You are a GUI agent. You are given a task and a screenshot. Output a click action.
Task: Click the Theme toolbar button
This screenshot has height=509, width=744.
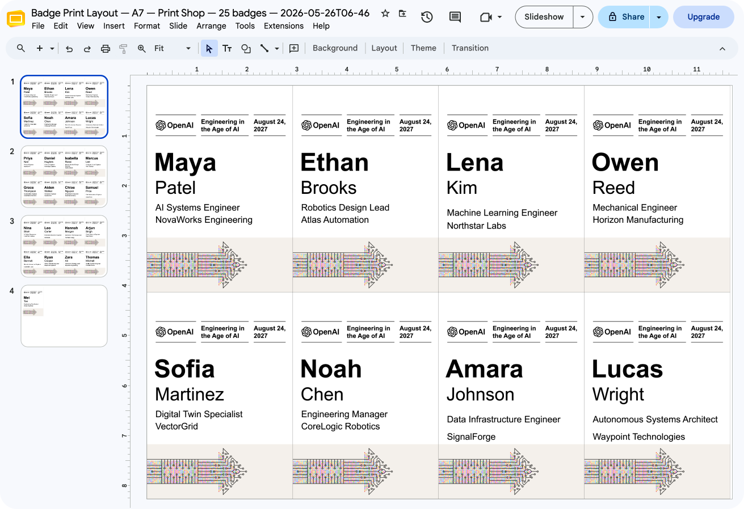[x=423, y=48]
